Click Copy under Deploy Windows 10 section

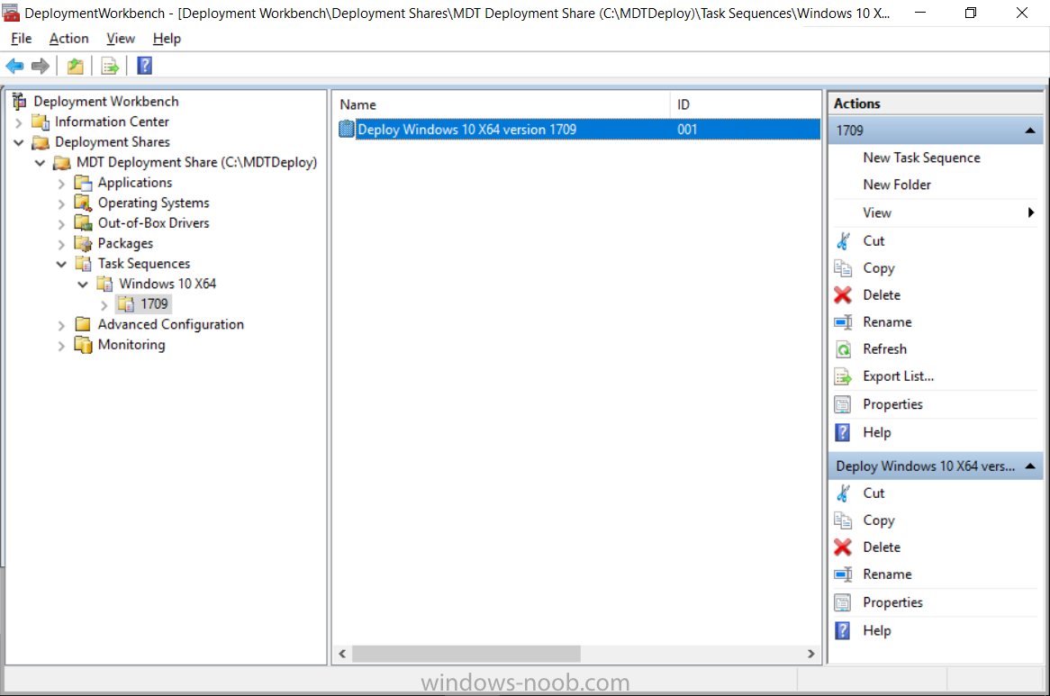[x=879, y=520]
